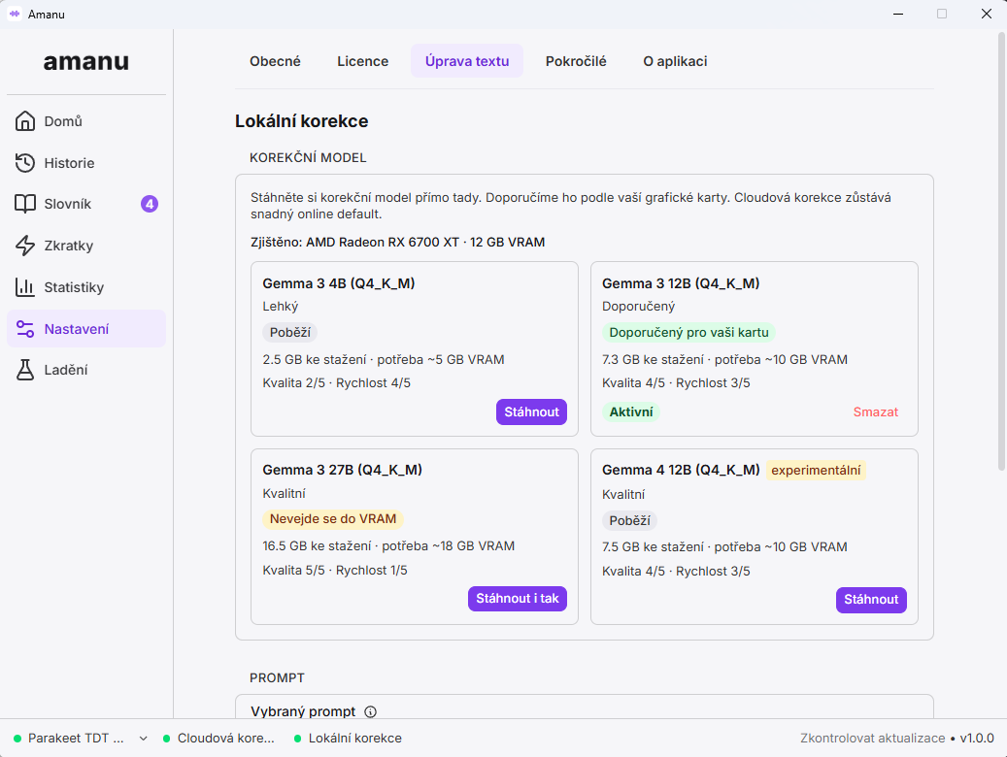Click the 'Nevejde se do VRAM' warning badge
Viewport: 1007px width, 757px height.
pos(333,519)
